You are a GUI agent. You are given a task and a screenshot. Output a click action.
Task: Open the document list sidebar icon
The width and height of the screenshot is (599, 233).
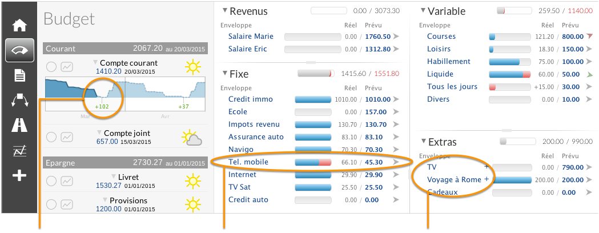(19, 75)
